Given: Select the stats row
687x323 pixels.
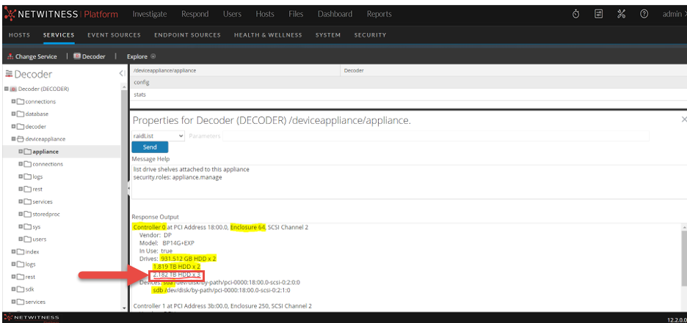Looking at the screenshot, I should point(408,94).
